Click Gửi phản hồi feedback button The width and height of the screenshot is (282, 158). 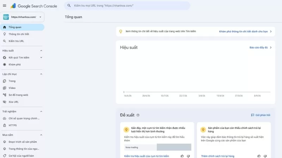tap(260, 115)
